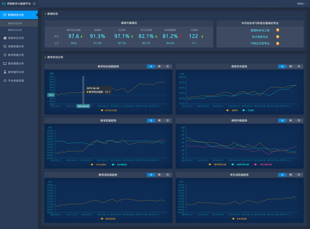Image resolution: width=310 pixels, height=229 pixels.
Task: Toggle 学习完成率 legend series
Action: point(98,164)
